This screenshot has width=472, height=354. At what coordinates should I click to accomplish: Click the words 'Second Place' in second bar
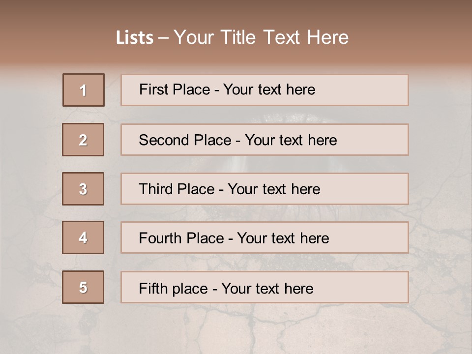185,140
